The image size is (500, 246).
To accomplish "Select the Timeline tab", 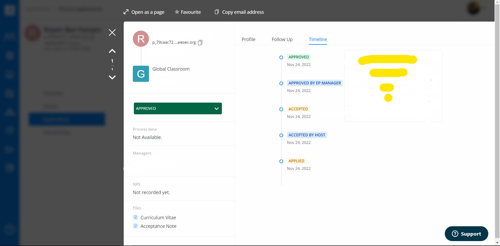I will [x=318, y=39].
